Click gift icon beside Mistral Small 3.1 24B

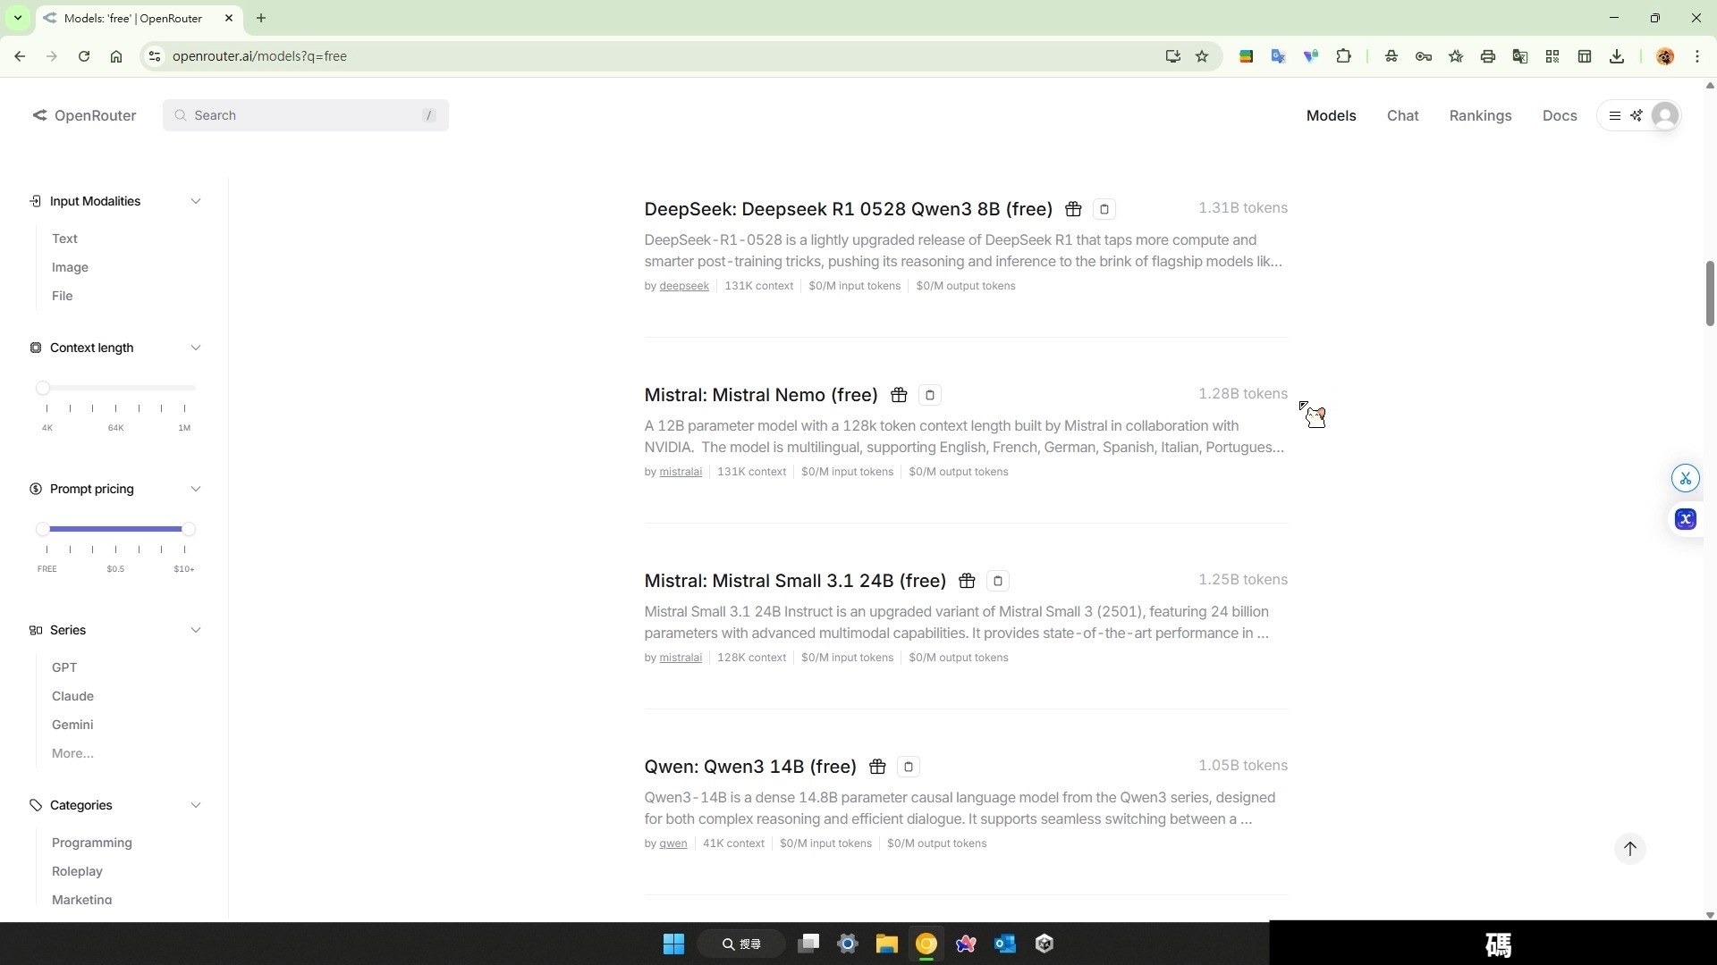pos(967,581)
